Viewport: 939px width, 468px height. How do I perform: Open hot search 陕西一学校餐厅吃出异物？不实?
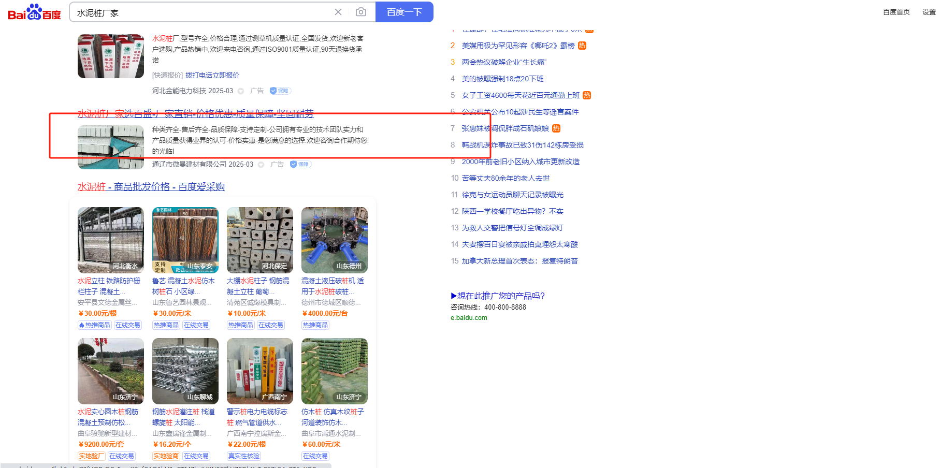click(513, 211)
